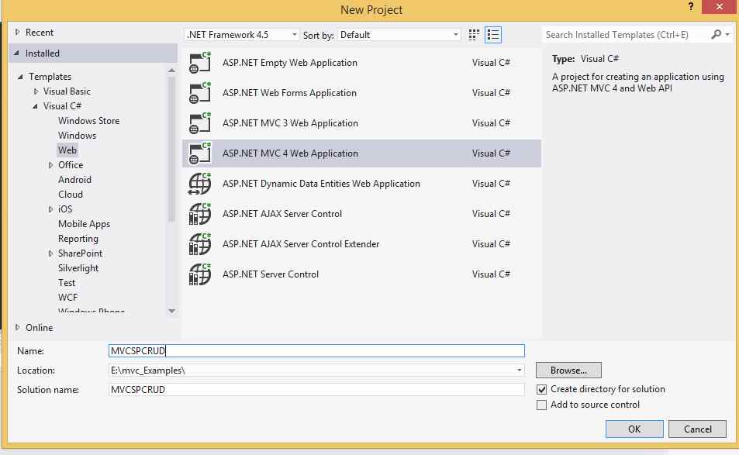Select the ASP.NET Dynamic Data Entities globe icon
Viewport: 739px width, 455px height.
click(200, 183)
